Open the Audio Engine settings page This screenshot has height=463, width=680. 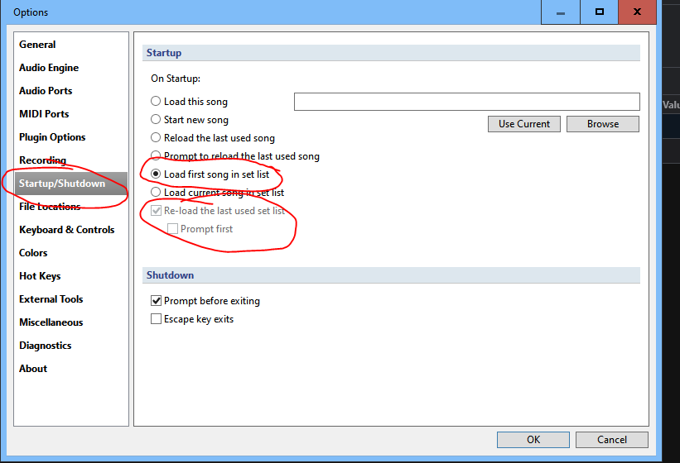[49, 68]
